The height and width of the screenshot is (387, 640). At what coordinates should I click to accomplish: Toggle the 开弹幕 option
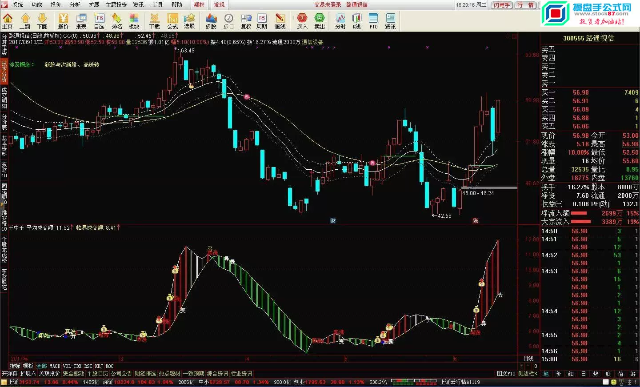click(x=9, y=374)
